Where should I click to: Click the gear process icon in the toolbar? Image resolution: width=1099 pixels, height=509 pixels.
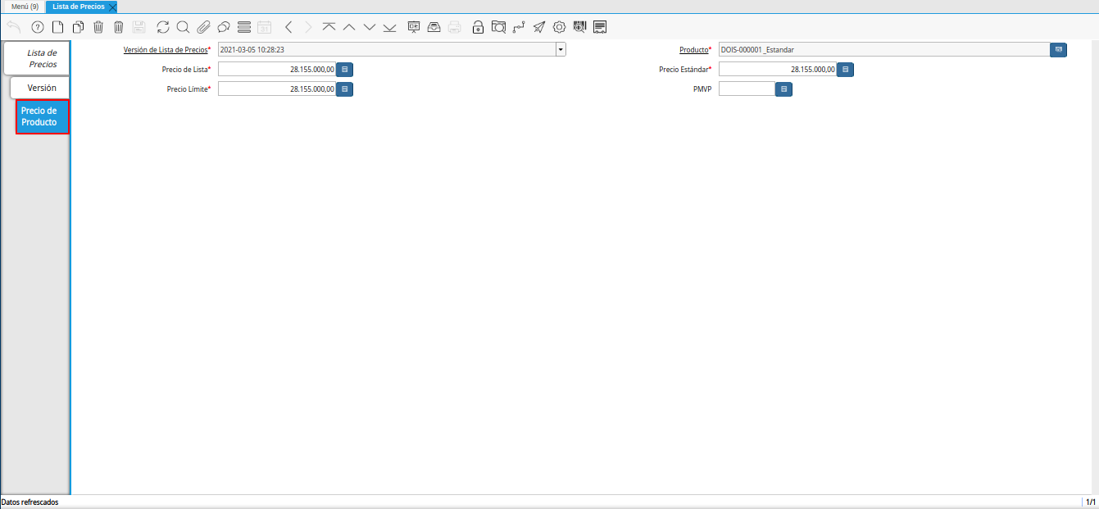(x=559, y=27)
